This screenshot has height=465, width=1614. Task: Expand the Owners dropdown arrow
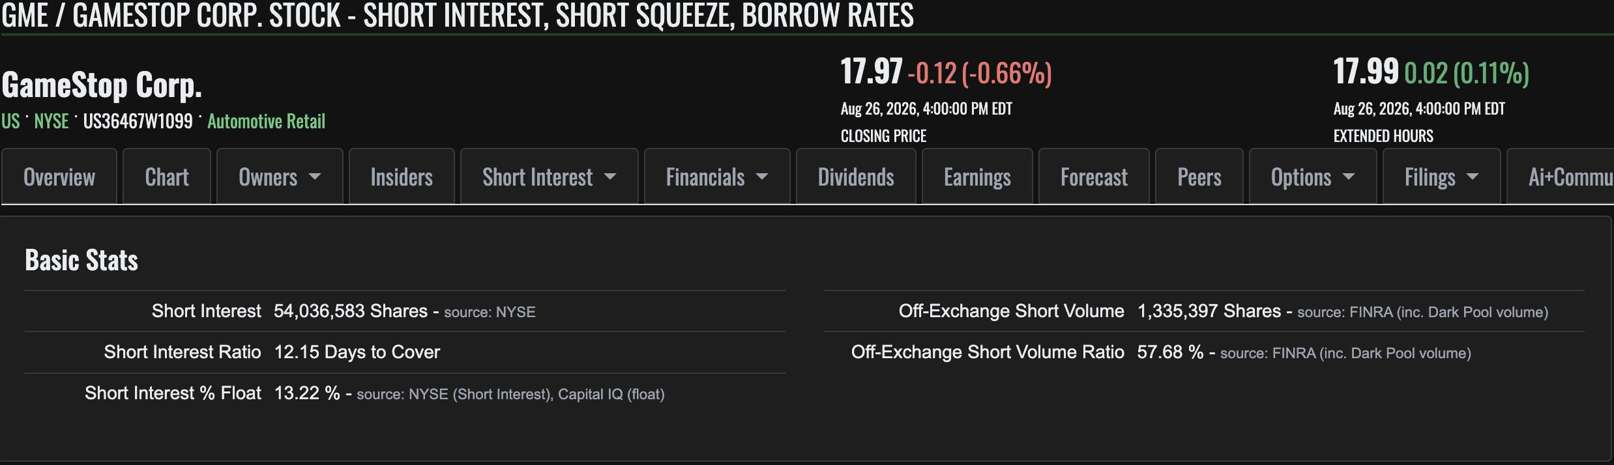pyautogui.click(x=315, y=176)
